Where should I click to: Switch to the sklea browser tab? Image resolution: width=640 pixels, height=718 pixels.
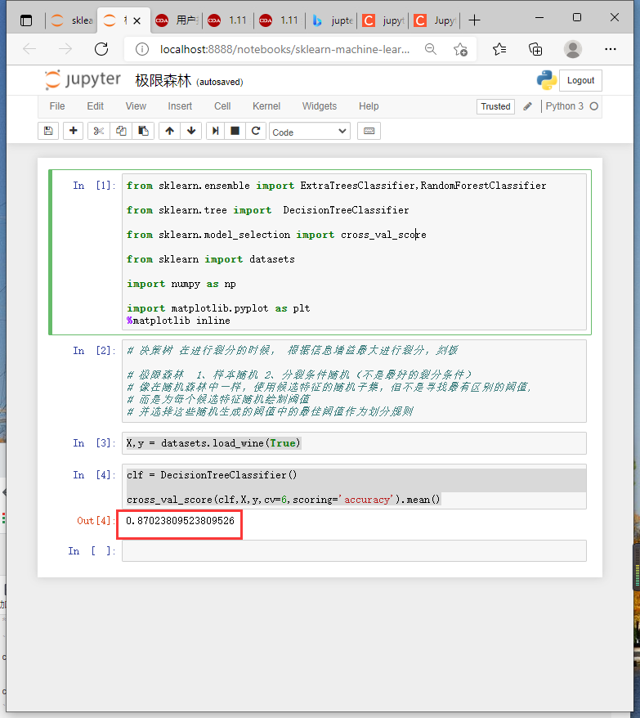click(71, 20)
